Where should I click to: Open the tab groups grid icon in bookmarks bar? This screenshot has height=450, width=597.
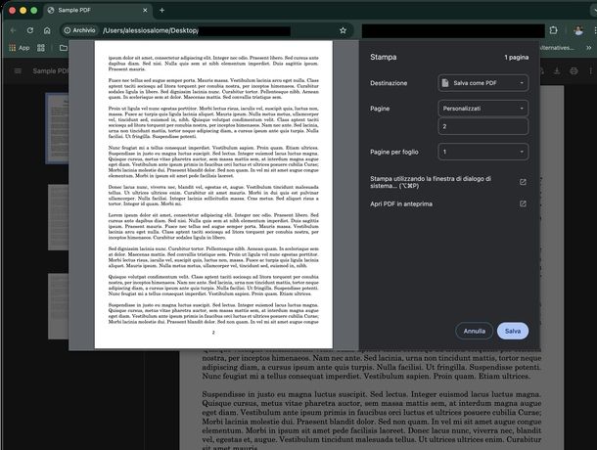[x=41, y=48]
